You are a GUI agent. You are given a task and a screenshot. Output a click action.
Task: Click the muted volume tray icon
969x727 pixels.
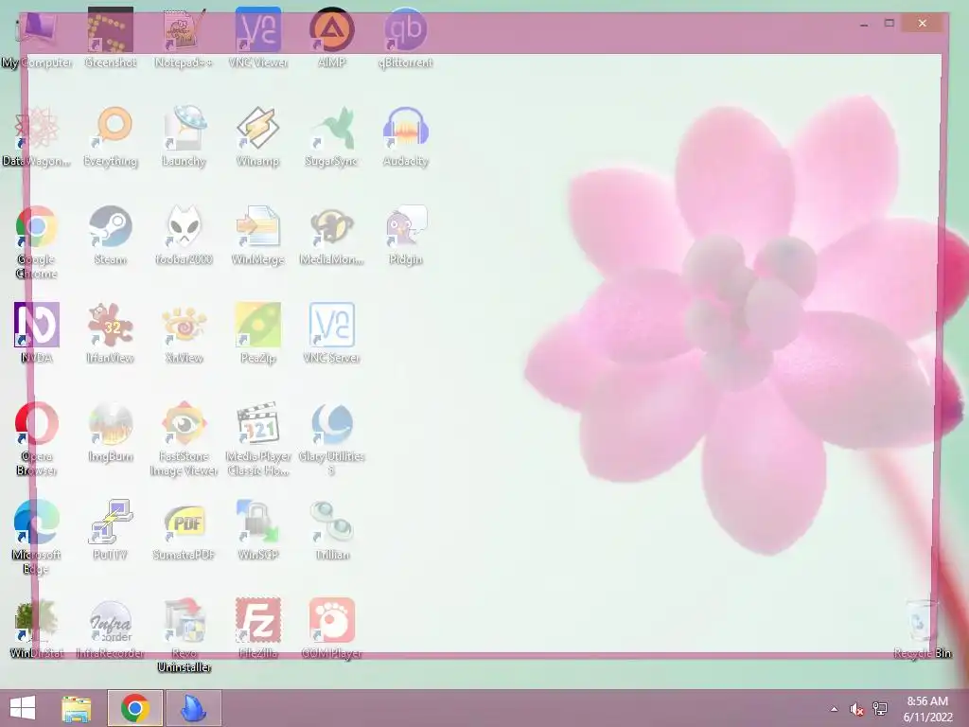(x=856, y=709)
